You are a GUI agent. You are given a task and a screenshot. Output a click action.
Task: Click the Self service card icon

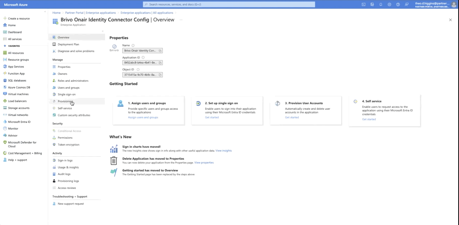point(355,101)
